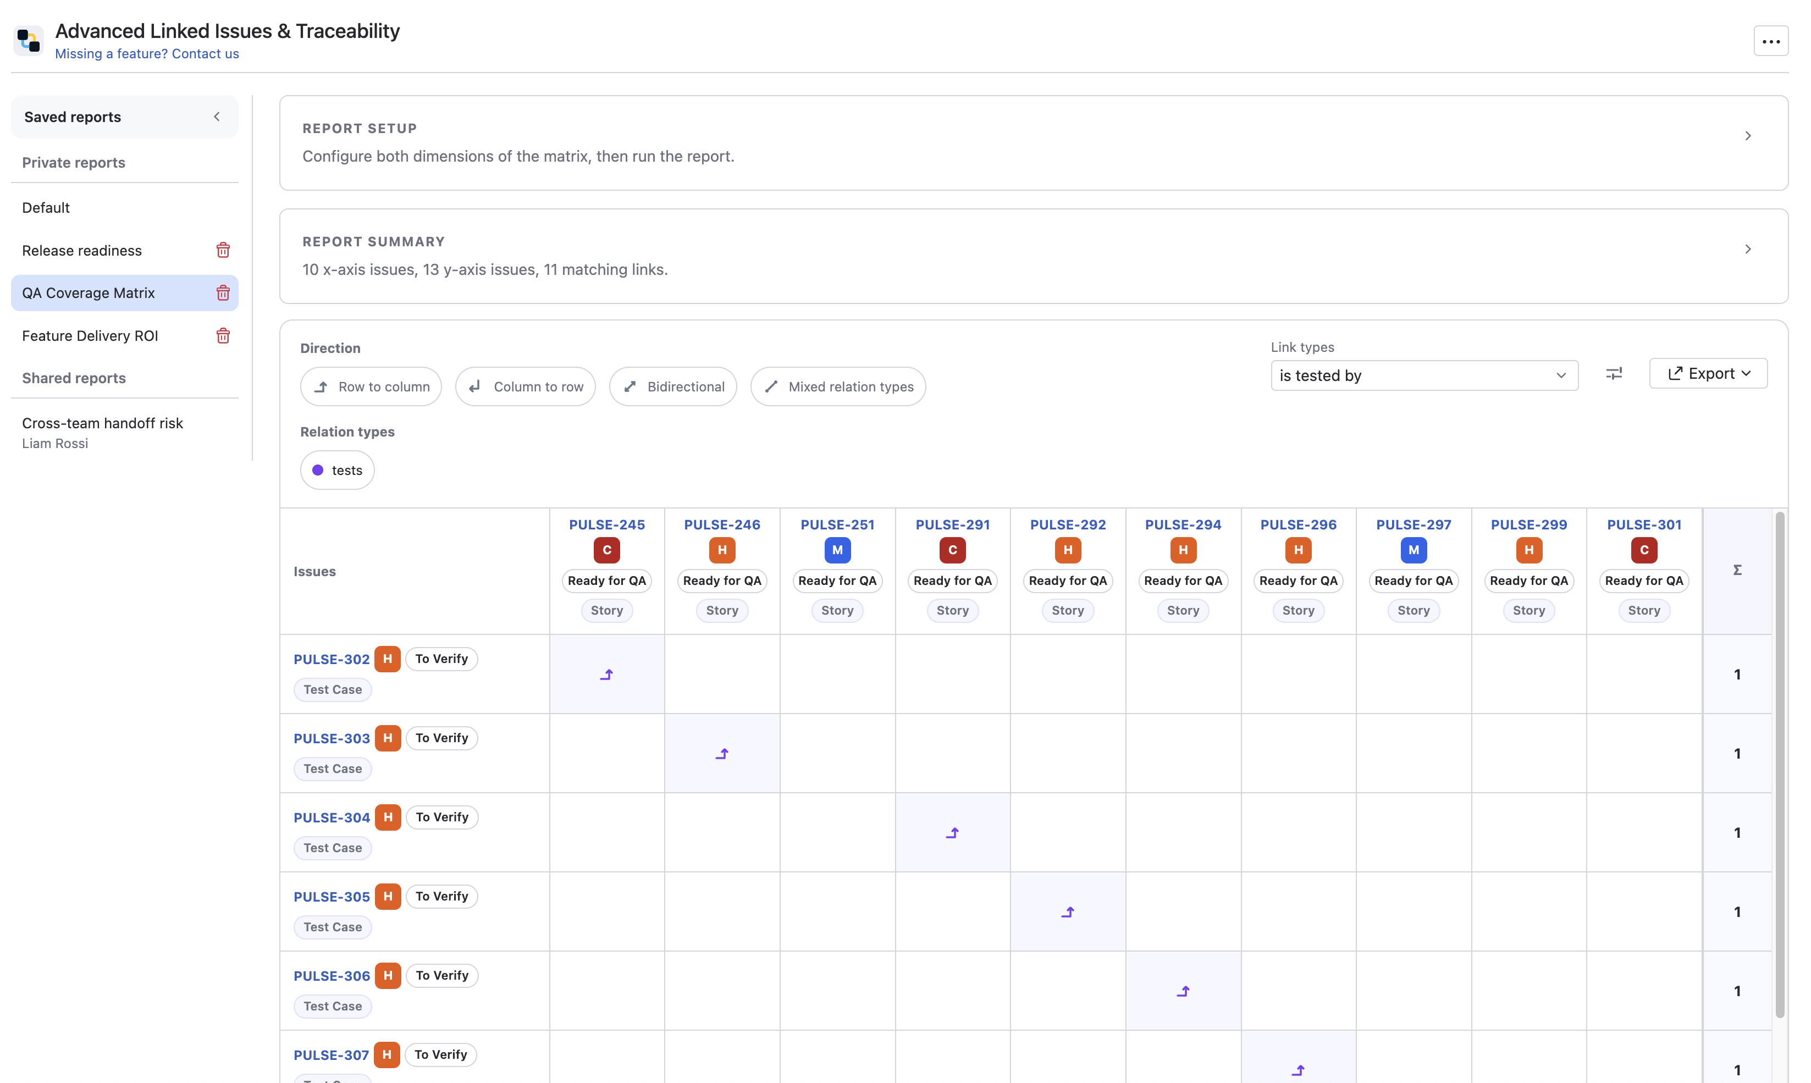Switch direction to Column to row
Viewport: 1811px width, 1083px height.
[526, 386]
